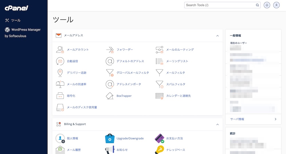This screenshot has width=286, height=154.
Task: Open the Upgrade/Downgrade link
Action: (130, 138)
